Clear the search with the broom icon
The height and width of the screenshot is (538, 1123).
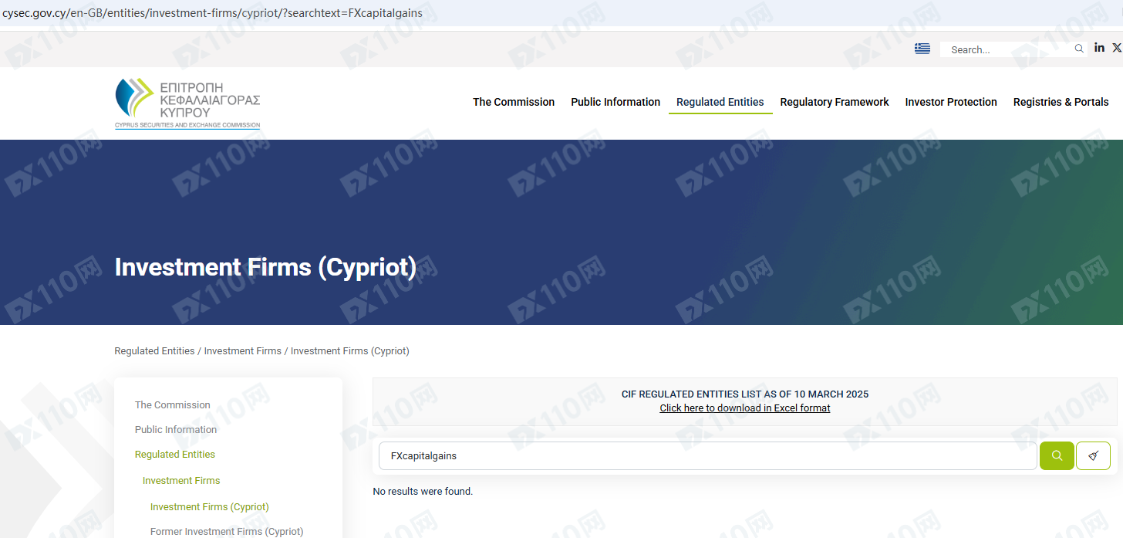(x=1093, y=455)
